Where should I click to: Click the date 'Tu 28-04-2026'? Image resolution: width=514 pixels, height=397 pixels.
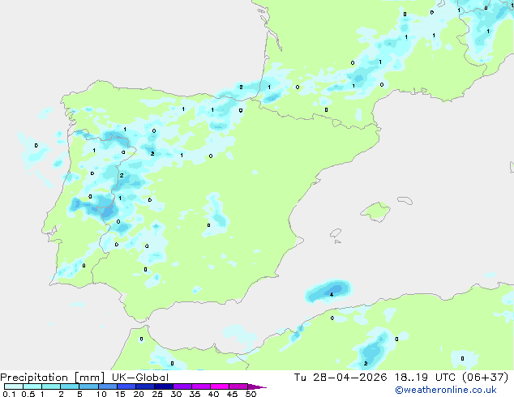pyautogui.click(x=341, y=378)
